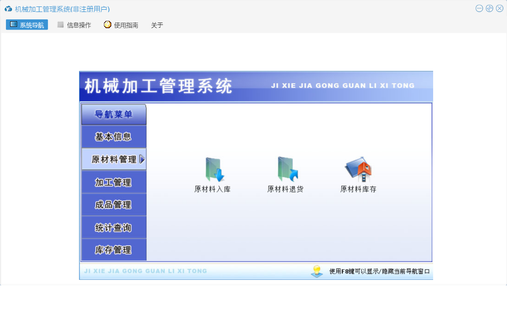Click the 机械加工管理系统 banner title
This screenshot has height=332, width=507.
(x=158, y=86)
